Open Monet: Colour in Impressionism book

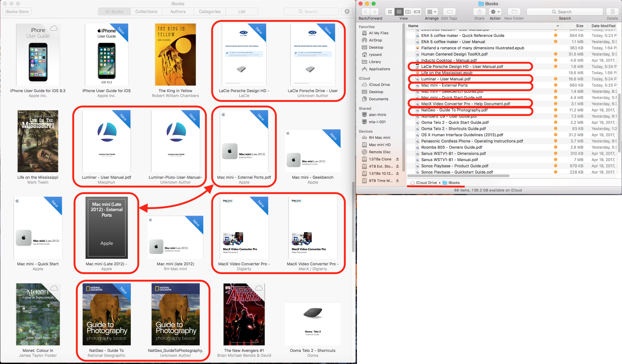(38, 314)
